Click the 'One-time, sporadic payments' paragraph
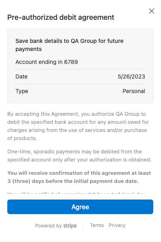Screen dimensions: 161x242 (79, 155)
